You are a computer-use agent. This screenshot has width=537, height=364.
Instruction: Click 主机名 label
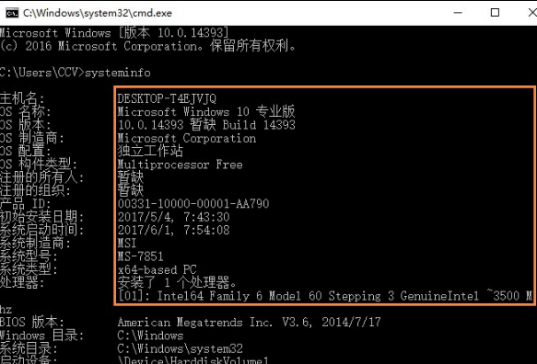click(x=22, y=98)
